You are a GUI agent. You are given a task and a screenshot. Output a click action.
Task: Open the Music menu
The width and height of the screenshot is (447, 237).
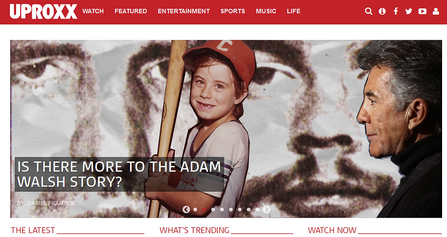(x=266, y=11)
